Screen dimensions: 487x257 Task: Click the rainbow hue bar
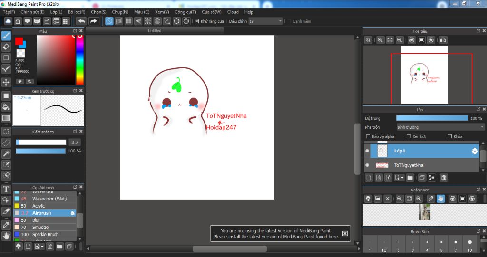[80, 59]
